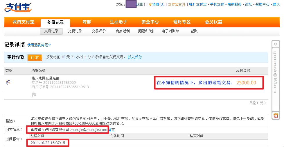
Task: Click the 付款时间 column header
Action: click(x=117, y=136)
